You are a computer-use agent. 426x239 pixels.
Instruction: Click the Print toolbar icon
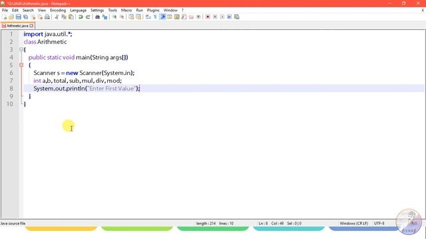[47, 17]
